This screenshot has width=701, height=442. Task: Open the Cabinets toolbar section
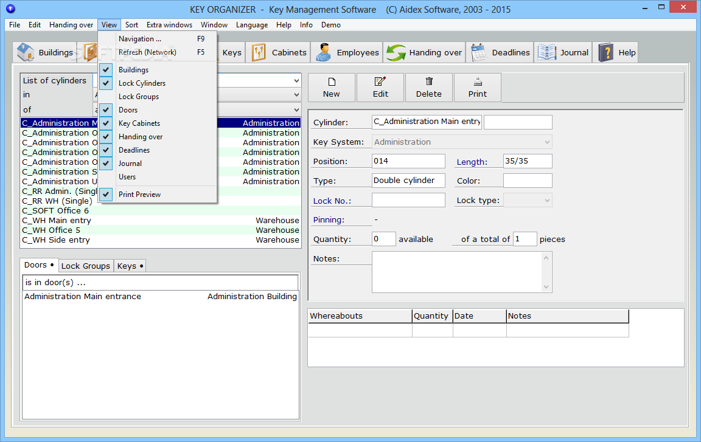pos(279,52)
